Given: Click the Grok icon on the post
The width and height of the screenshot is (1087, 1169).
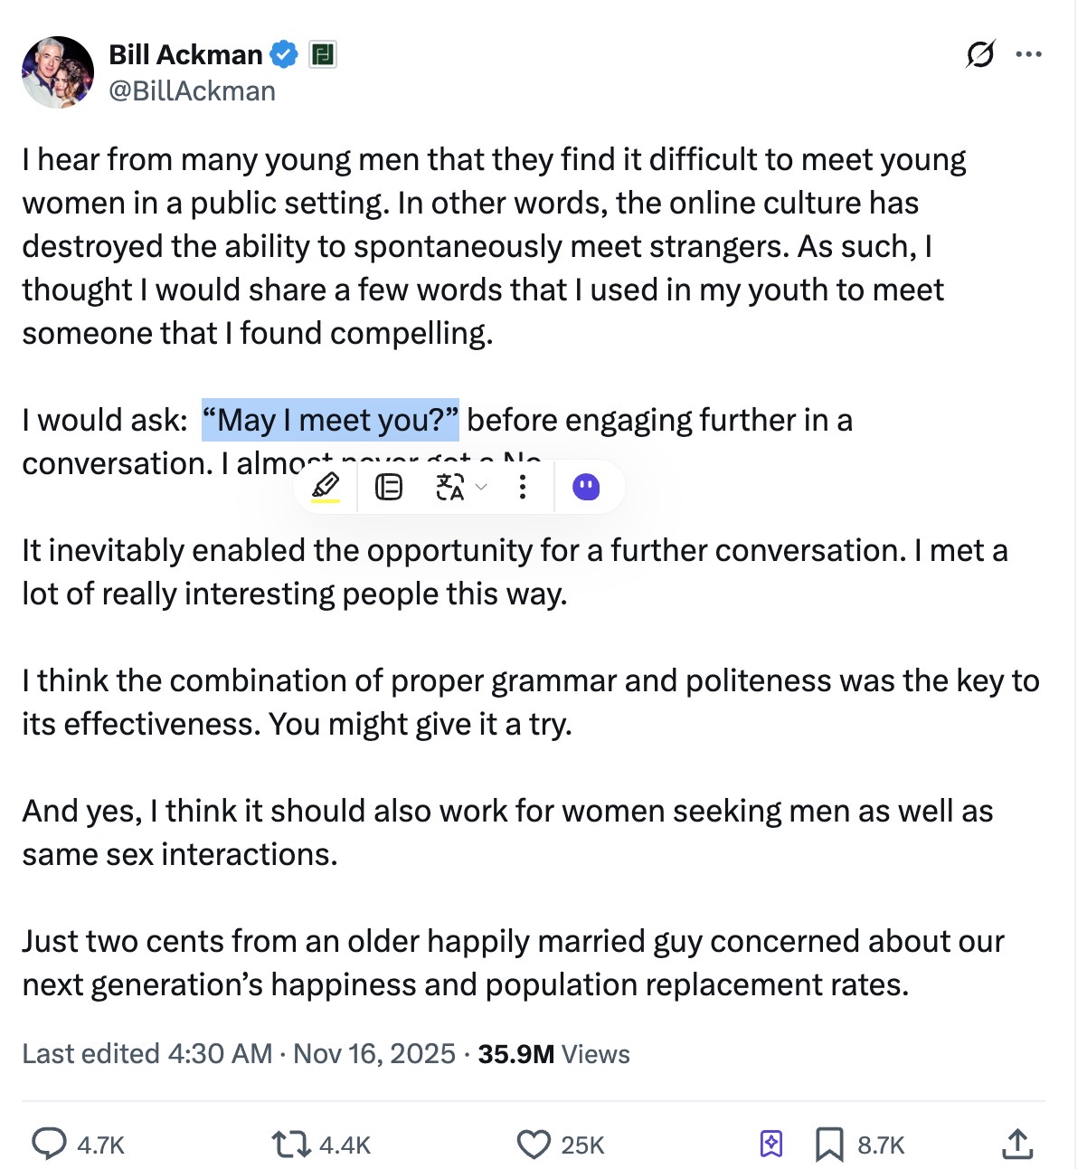Looking at the screenshot, I should [x=979, y=55].
